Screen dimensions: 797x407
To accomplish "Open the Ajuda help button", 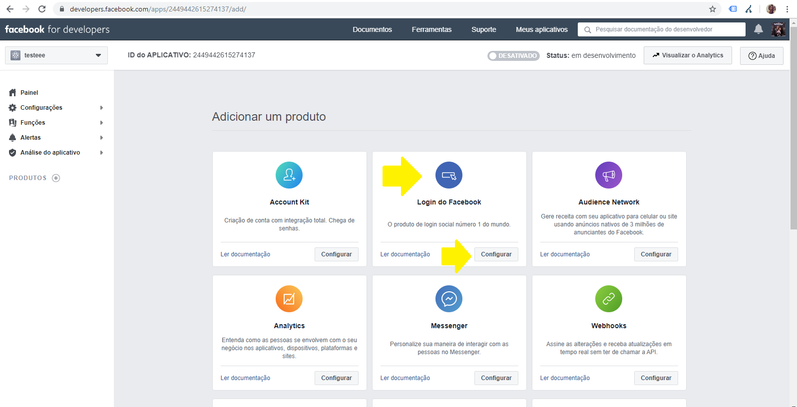I will coord(762,56).
